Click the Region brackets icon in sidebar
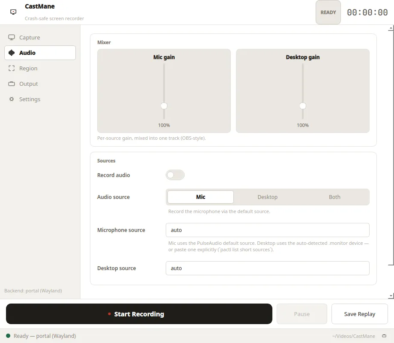Image resolution: width=394 pixels, height=343 pixels. pos(12,68)
